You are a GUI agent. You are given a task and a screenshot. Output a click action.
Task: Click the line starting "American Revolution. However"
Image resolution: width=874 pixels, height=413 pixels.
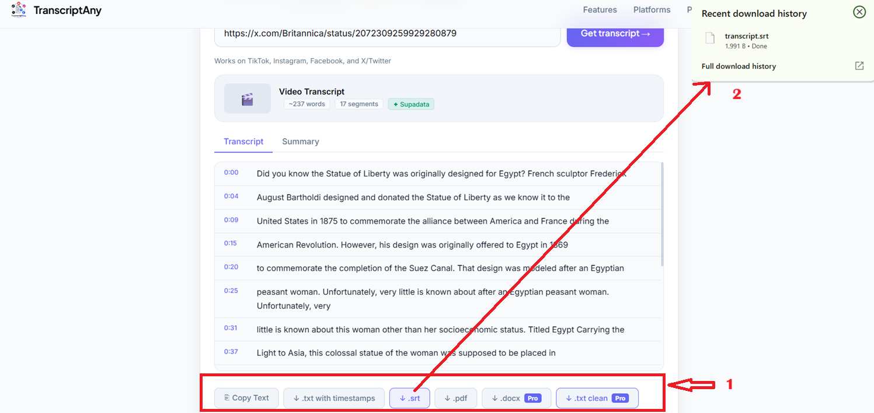412,245
